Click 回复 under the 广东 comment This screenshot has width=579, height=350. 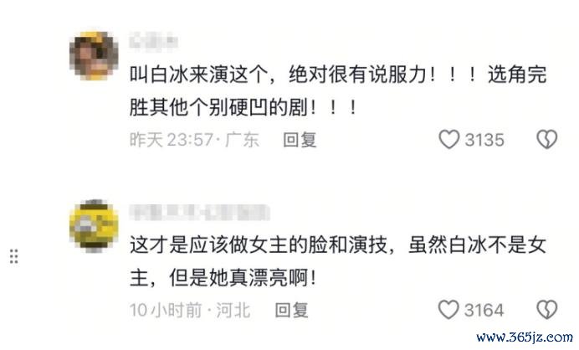[x=300, y=140]
